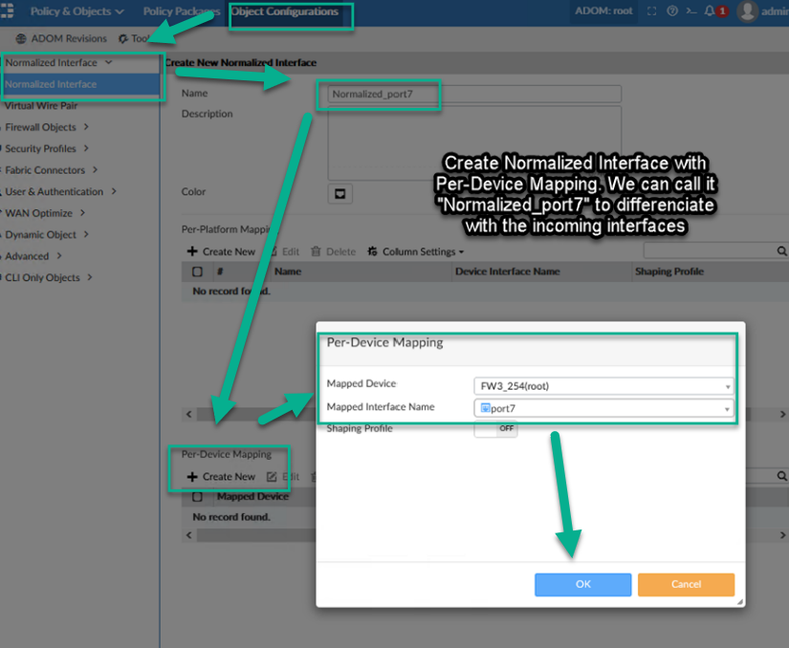Open the Mapped Interface Name dropdown
This screenshot has height=648, width=789.
[603, 408]
